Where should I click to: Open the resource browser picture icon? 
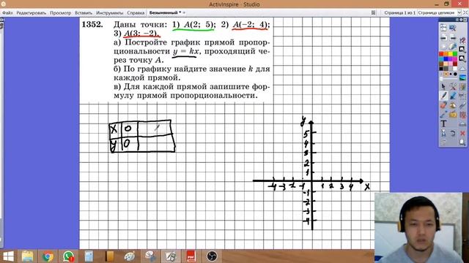pos(462,77)
